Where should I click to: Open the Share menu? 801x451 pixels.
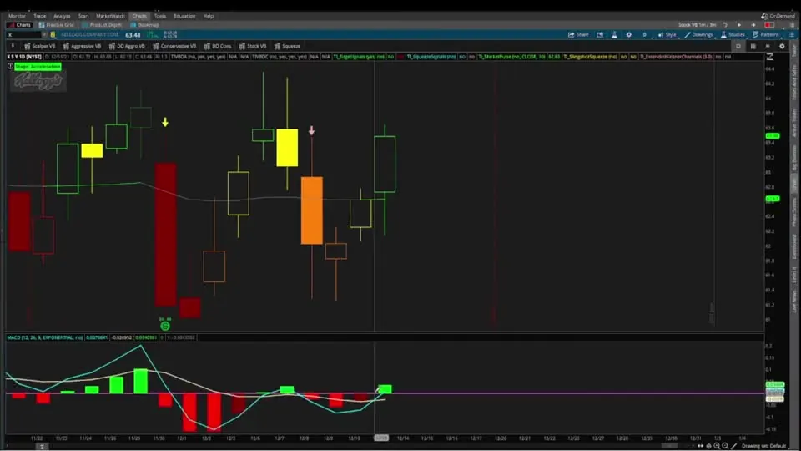tap(578, 35)
